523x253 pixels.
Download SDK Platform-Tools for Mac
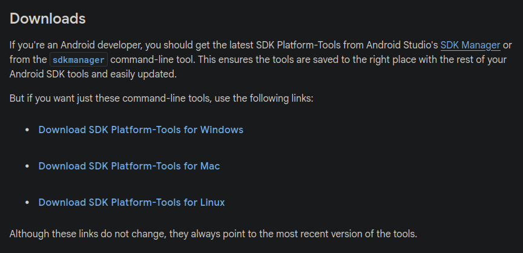(x=129, y=166)
